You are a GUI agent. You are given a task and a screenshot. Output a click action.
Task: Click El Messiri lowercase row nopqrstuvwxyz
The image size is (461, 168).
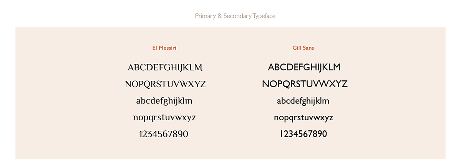(164, 118)
